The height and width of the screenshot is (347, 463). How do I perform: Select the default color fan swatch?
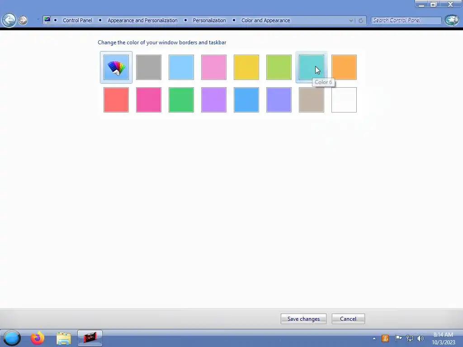(x=116, y=67)
